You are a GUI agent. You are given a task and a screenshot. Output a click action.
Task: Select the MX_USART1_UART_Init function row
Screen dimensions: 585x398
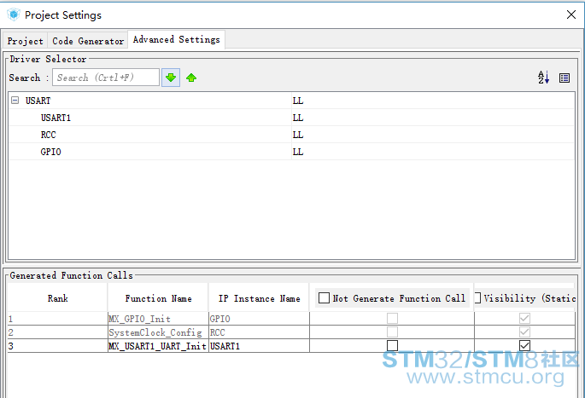pos(157,346)
